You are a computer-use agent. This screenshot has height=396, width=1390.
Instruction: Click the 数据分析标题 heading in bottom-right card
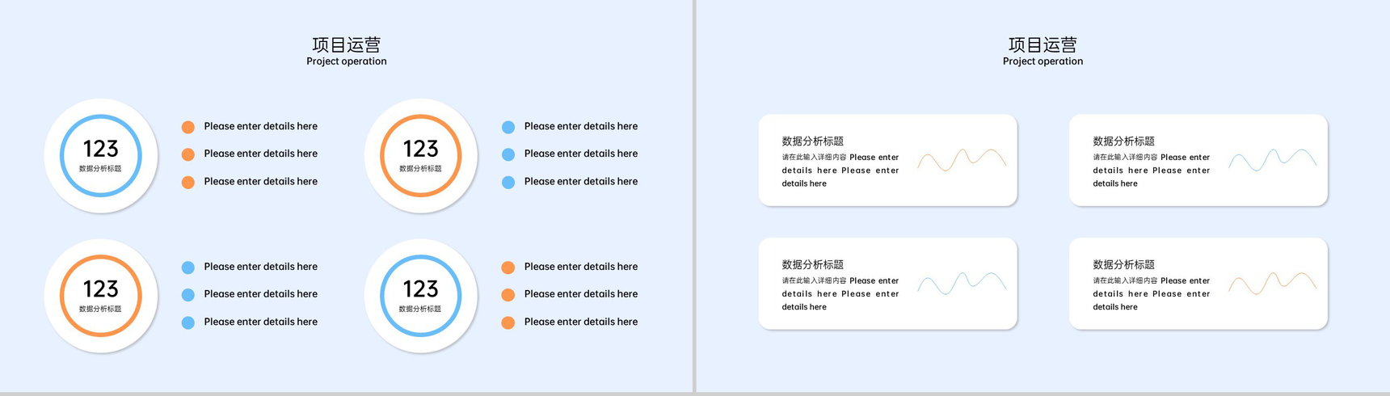tap(1124, 264)
